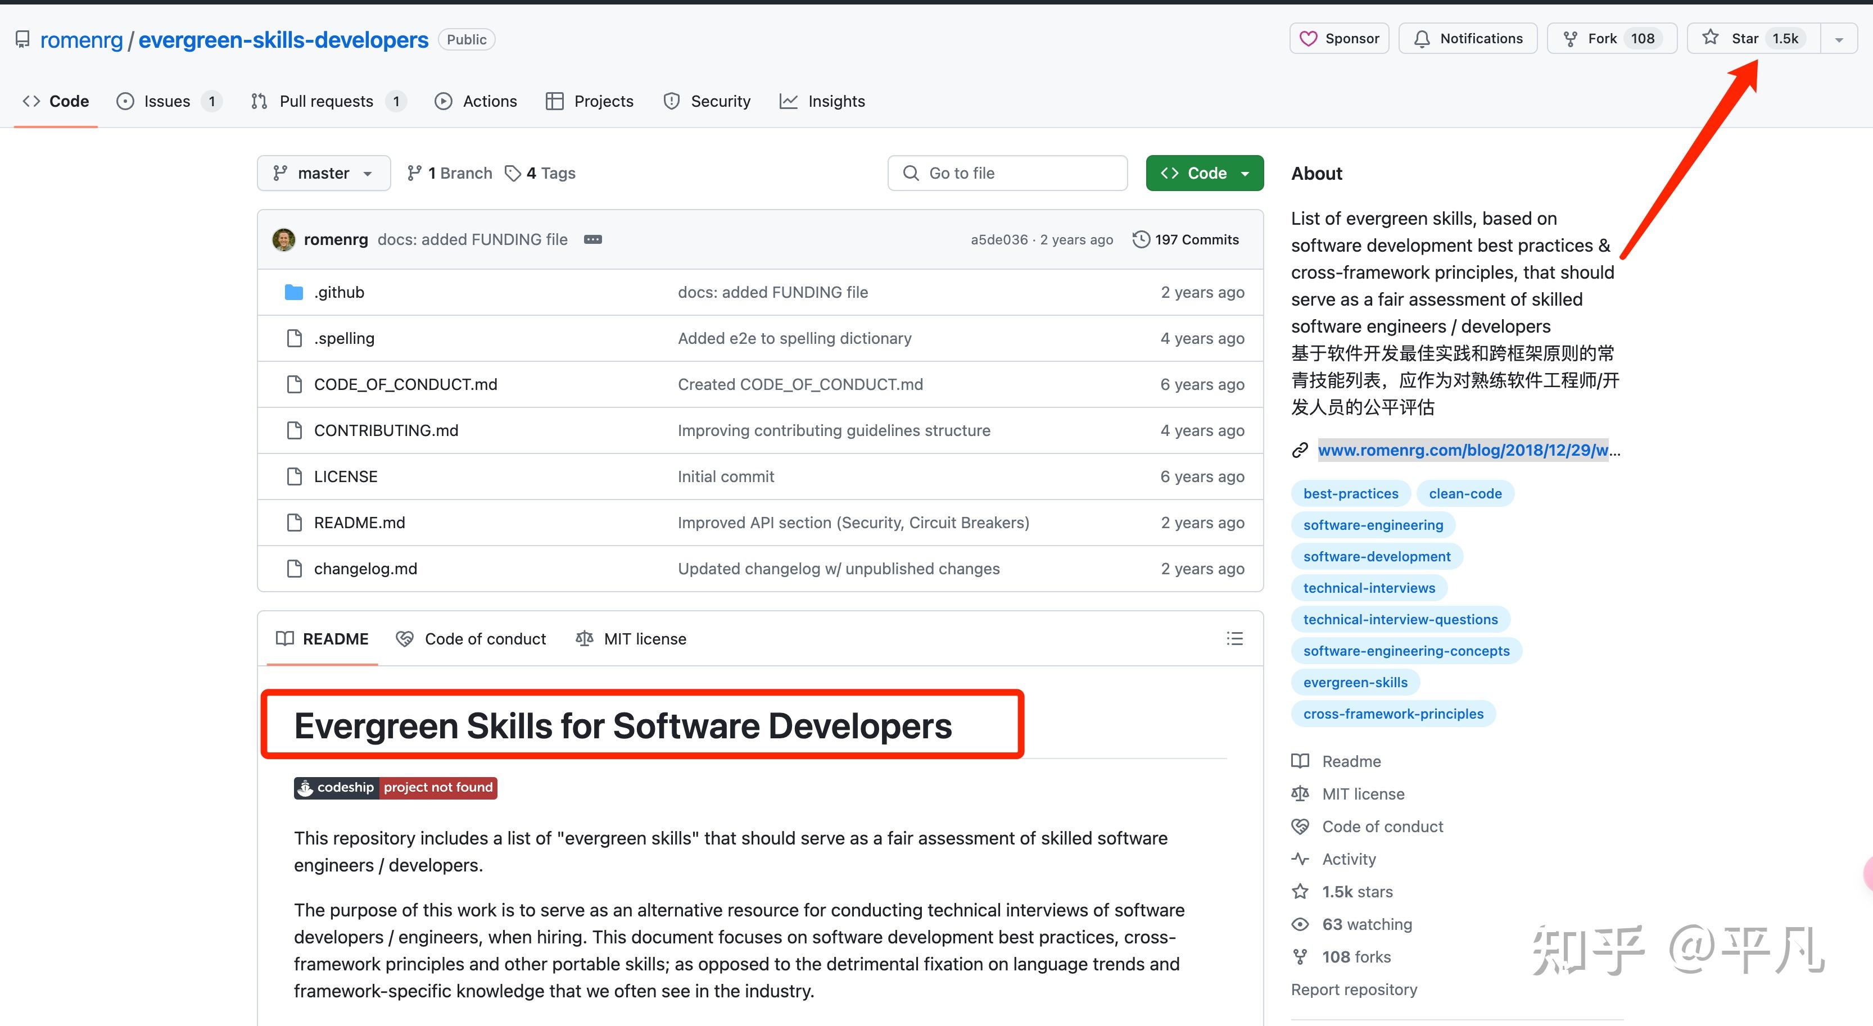Open the master branch dropdown
This screenshot has width=1873, height=1026.
tap(323, 173)
